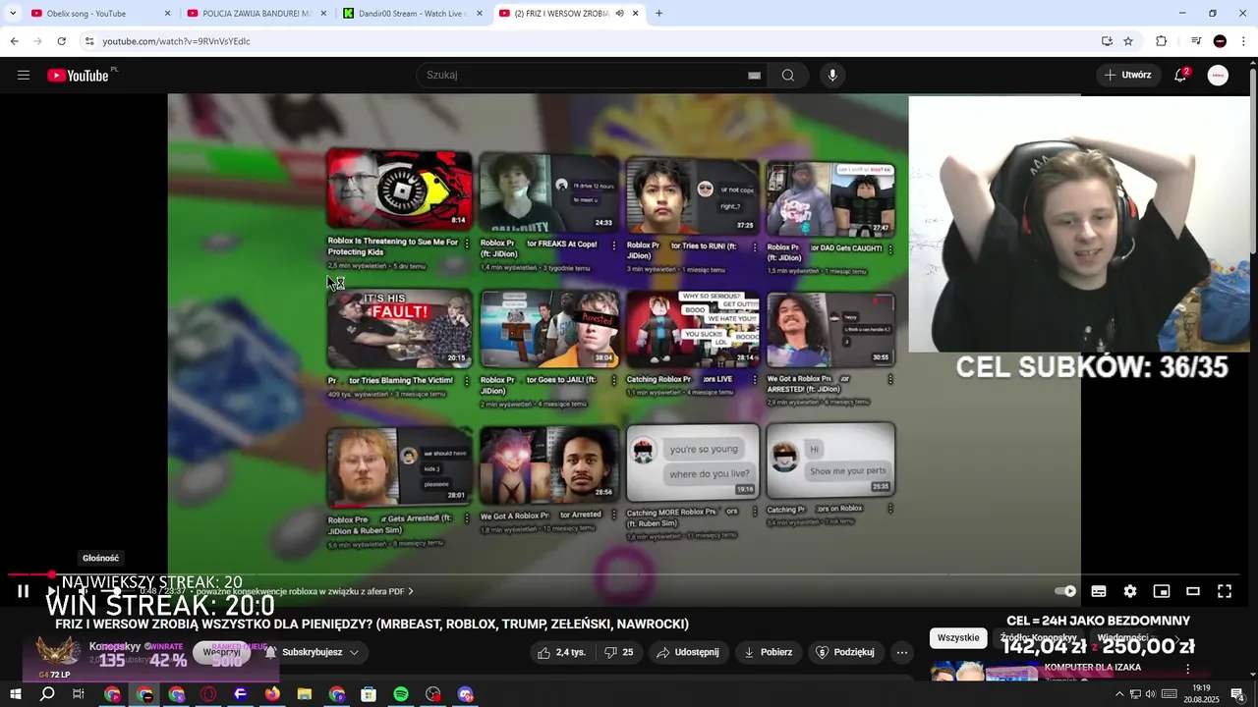Show hidden system tray icons
1258x707 pixels.
click(x=1119, y=694)
